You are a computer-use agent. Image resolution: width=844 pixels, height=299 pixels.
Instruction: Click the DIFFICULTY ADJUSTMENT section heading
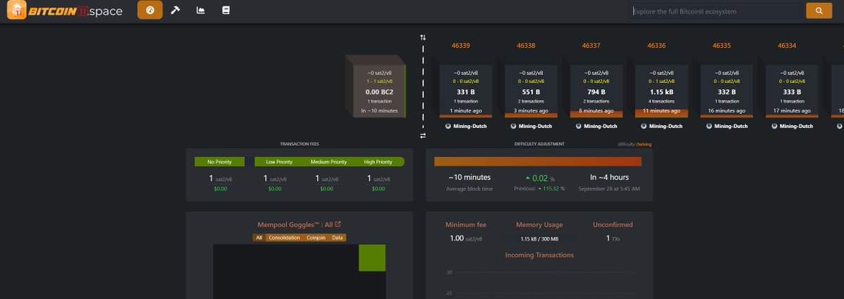tap(539, 144)
